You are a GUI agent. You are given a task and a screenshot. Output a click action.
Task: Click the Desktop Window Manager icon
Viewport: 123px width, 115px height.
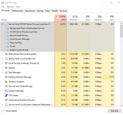pos(6,77)
